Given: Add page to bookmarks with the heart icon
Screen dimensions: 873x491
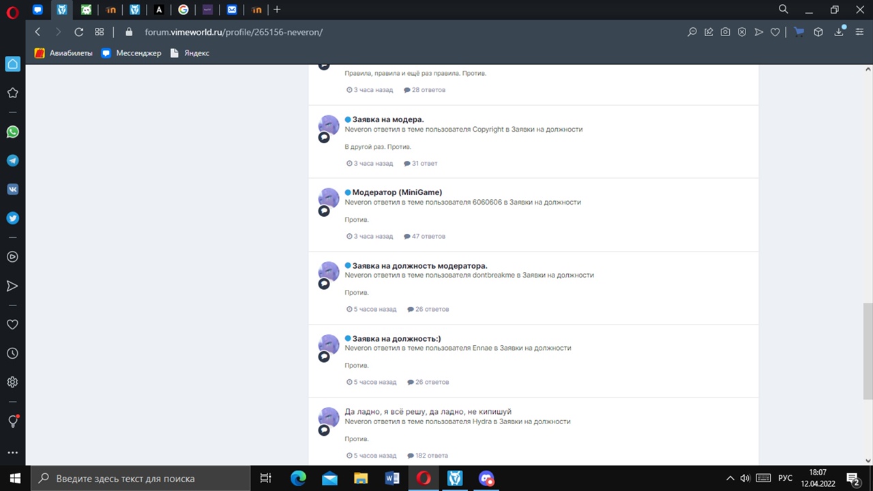Looking at the screenshot, I should tap(775, 32).
